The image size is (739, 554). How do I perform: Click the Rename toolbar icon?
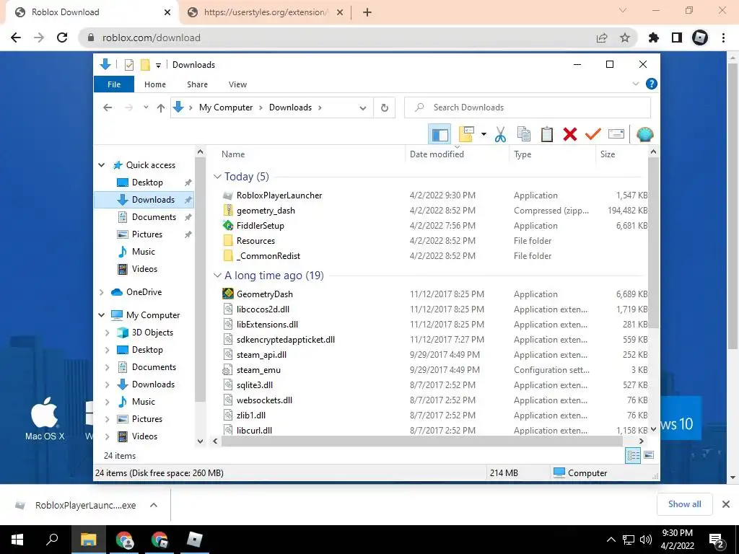point(616,135)
